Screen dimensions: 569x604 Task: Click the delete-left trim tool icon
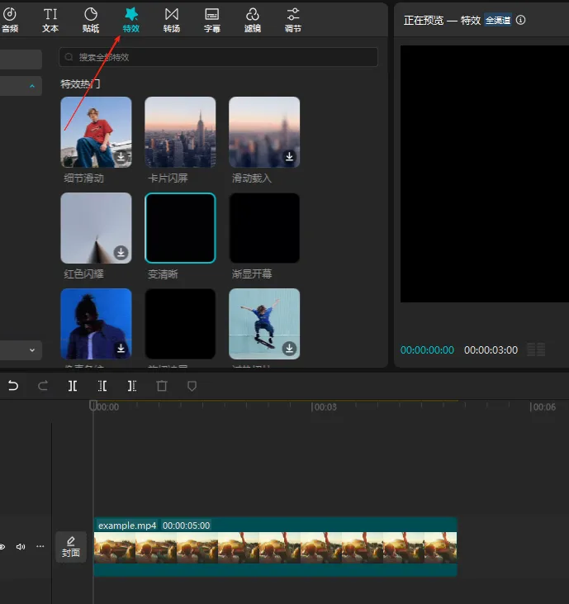coord(102,386)
